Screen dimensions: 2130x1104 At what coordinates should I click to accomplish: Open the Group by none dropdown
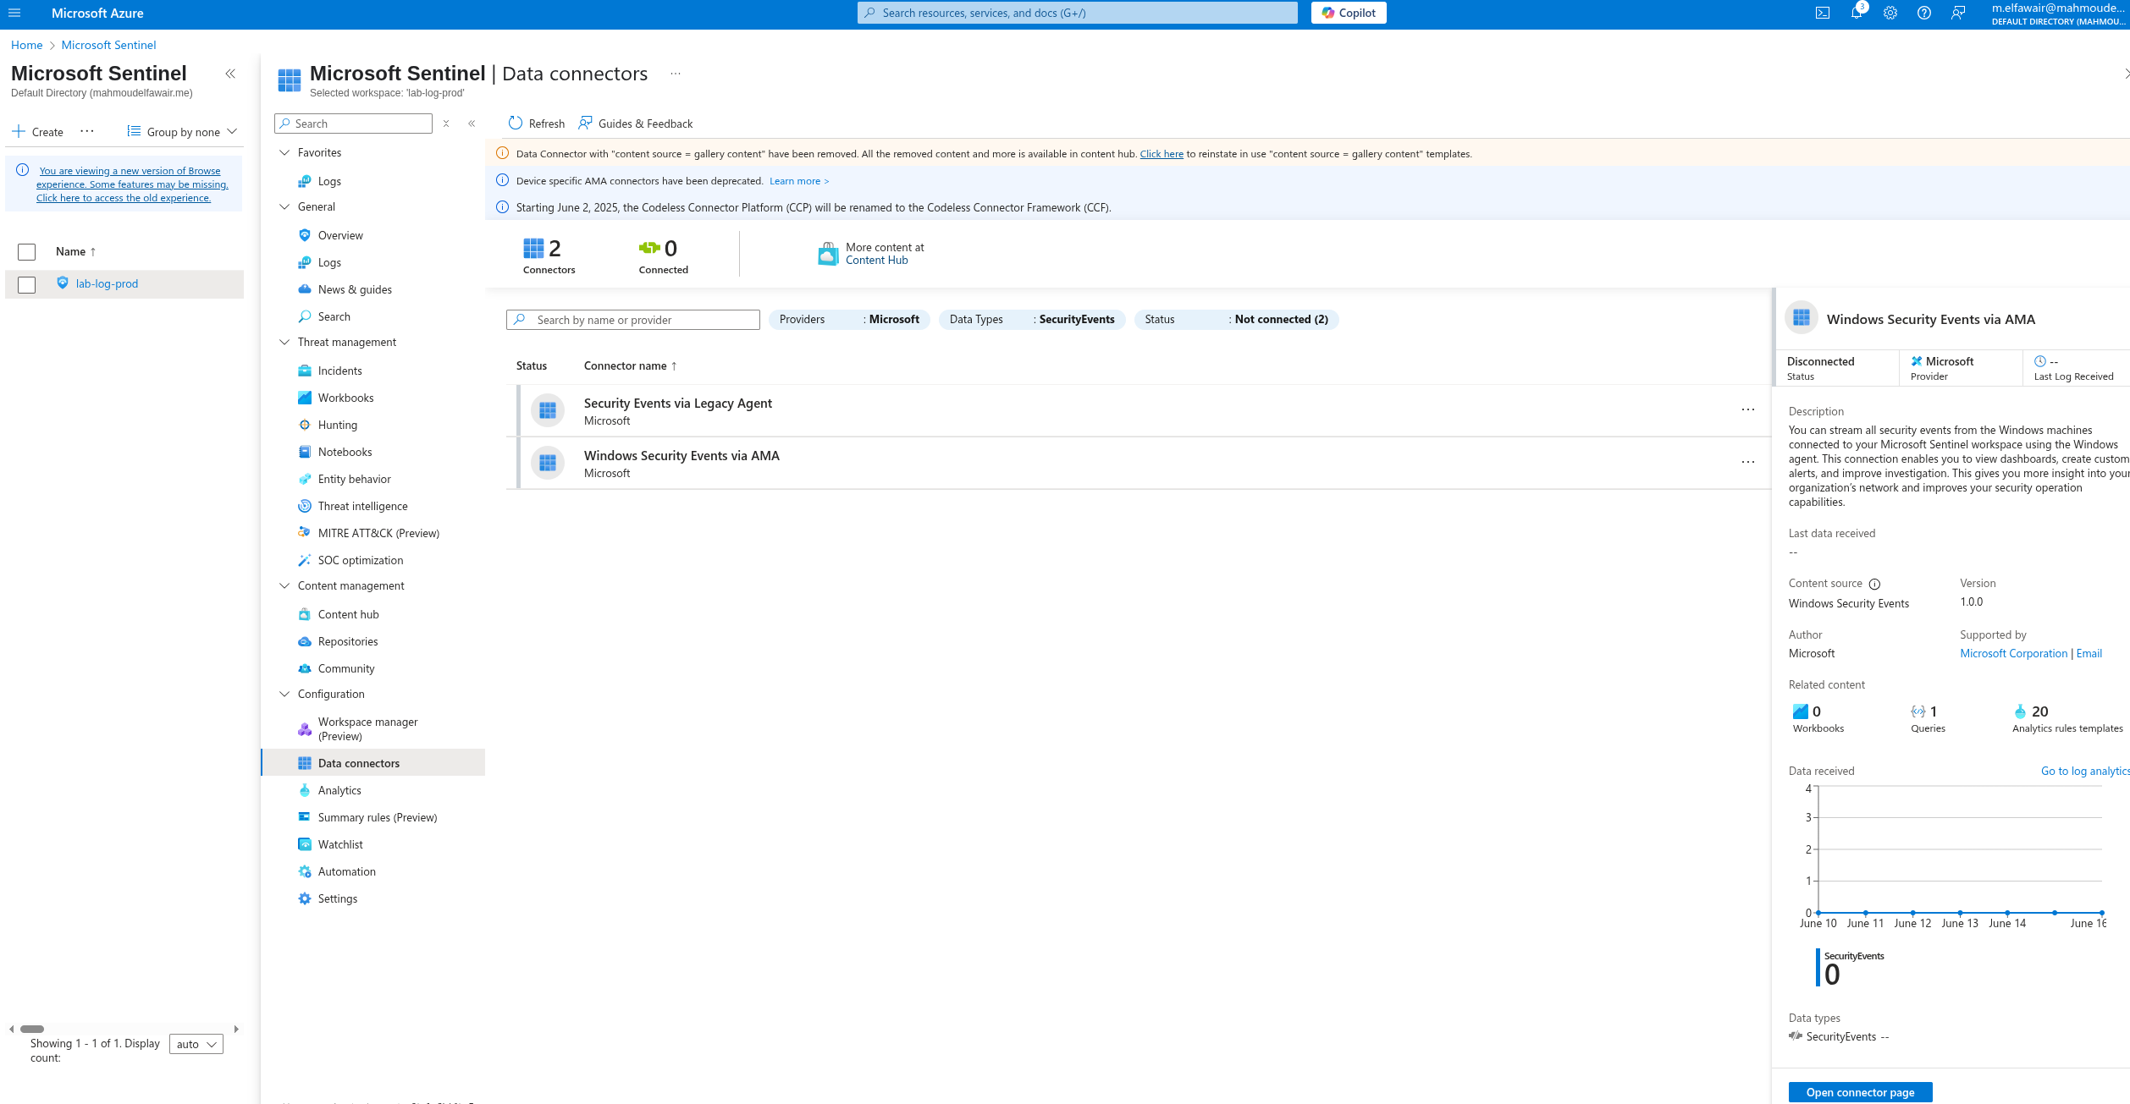(182, 132)
